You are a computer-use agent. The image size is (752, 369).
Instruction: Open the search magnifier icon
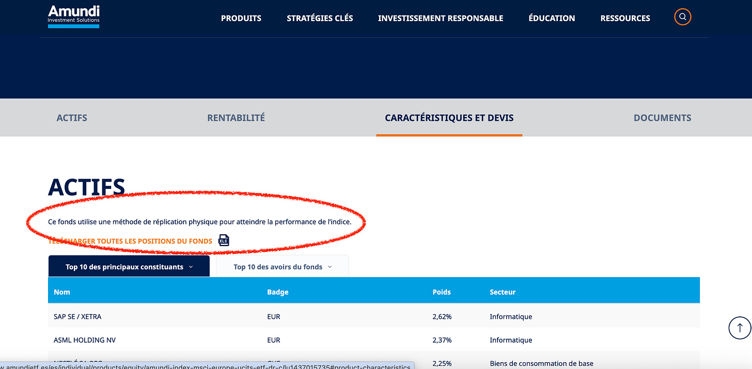[x=683, y=17]
